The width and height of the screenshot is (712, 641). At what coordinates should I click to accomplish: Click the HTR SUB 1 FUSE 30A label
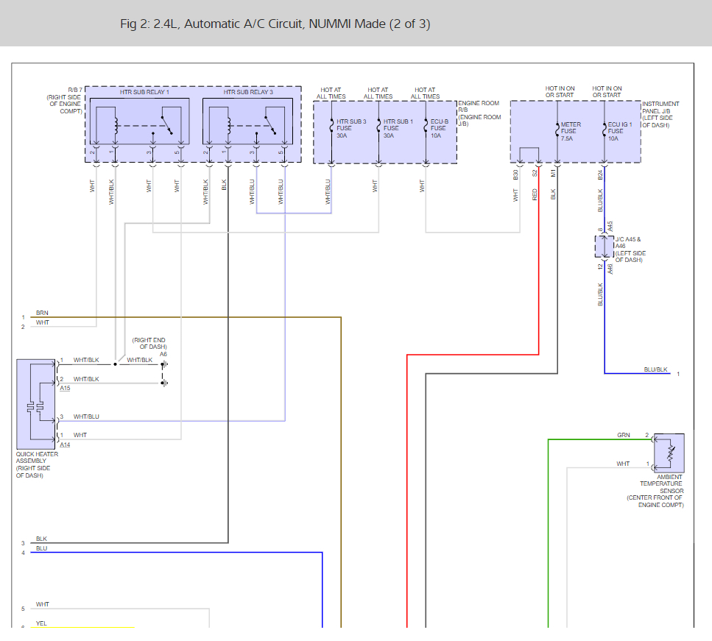tap(398, 129)
